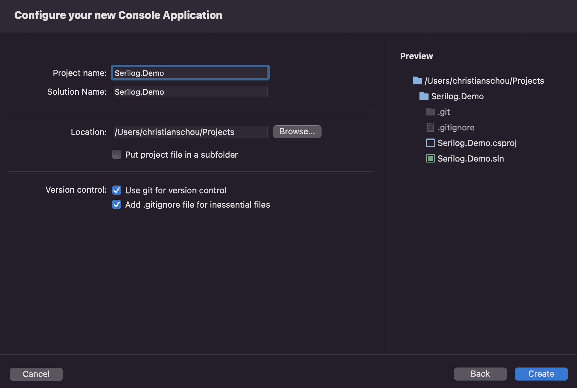This screenshot has height=388, width=577.
Task: Cancel the new project dialog
Action: point(36,374)
